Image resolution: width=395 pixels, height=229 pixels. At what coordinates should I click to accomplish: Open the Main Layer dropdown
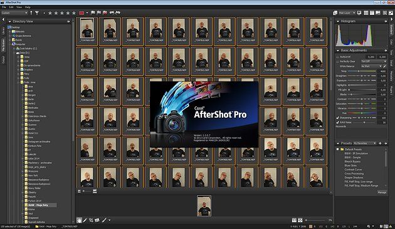(347, 13)
